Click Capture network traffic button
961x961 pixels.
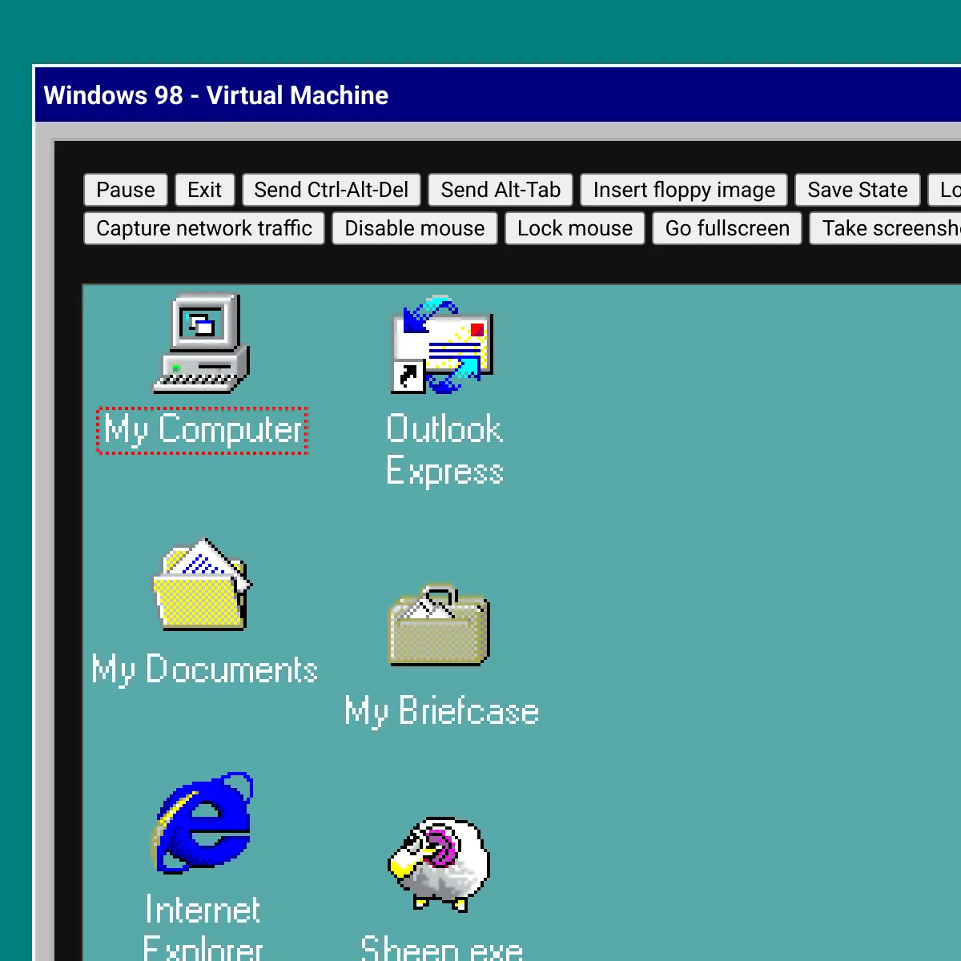pos(204,228)
